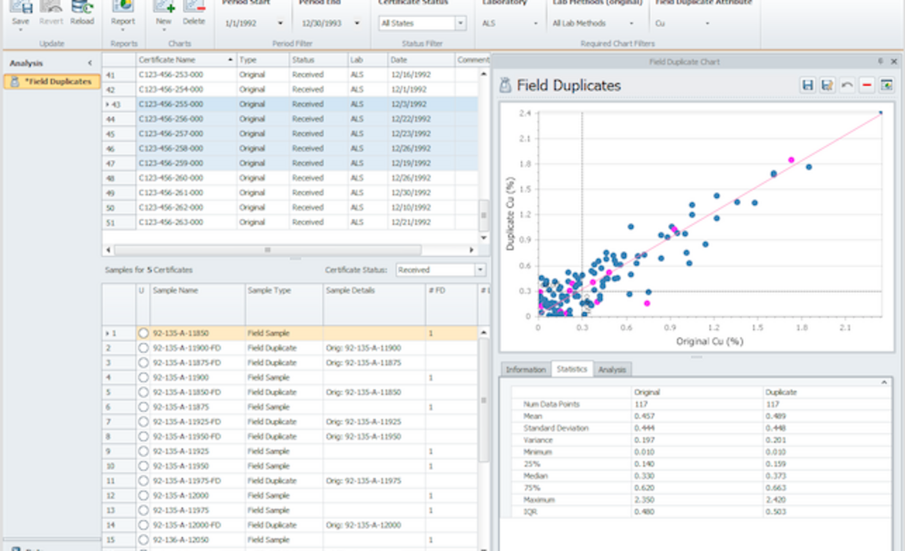Pin the Field Duplicate Chart panel
The image size is (905, 551).
pos(881,62)
